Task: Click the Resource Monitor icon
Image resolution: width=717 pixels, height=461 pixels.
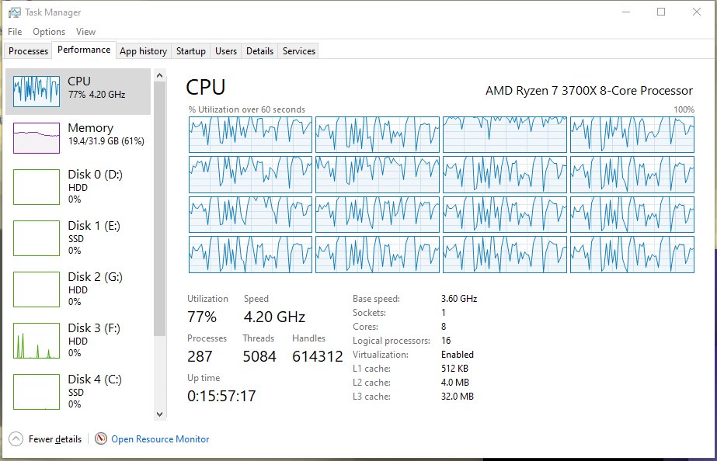Action: click(101, 438)
